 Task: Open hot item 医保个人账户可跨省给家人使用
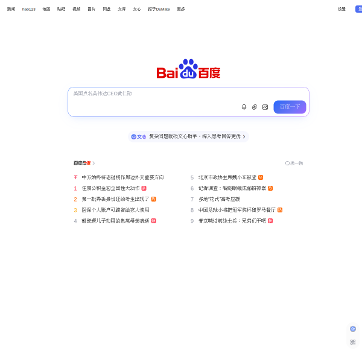[115, 210]
